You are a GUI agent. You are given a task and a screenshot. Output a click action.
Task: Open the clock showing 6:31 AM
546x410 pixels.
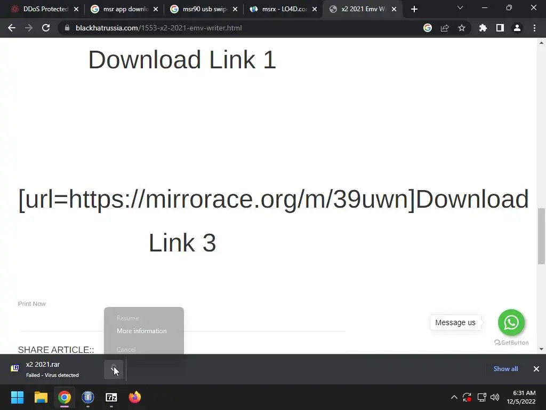[x=521, y=397]
